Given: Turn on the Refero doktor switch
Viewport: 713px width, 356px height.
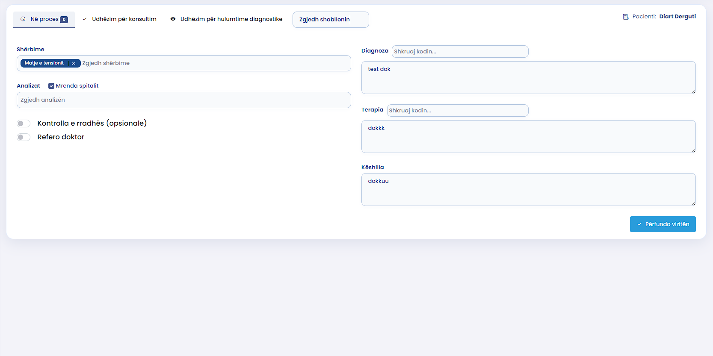Looking at the screenshot, I should tap(24, 137).
